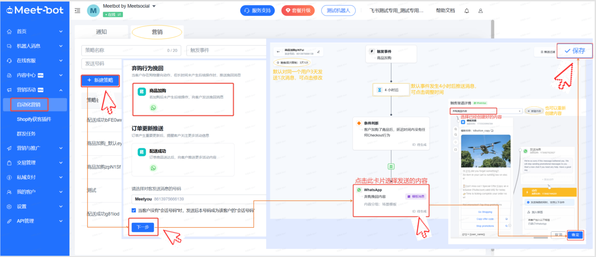
Task: Collapse the 营销活动 chevron
Action: pos(61,90)
